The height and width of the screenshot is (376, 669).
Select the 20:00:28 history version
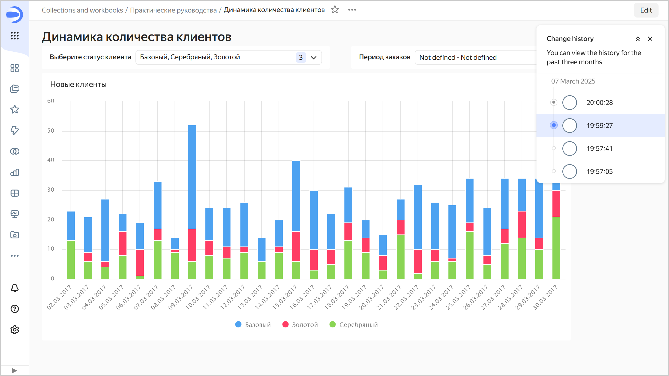pyautogui.click(x=599, y=103)
